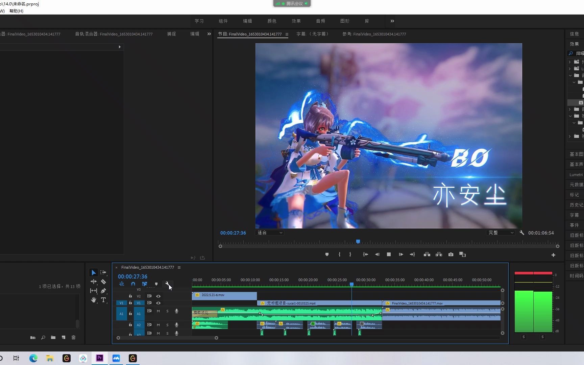
Task: Select the Selection tool arrow
Action: [94, 272]
